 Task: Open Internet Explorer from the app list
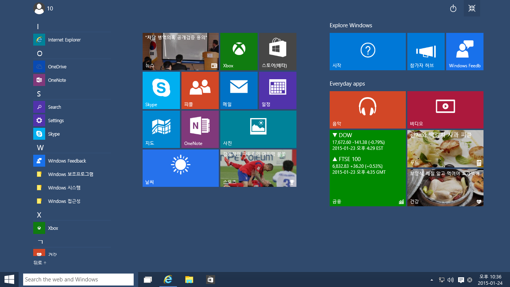tap(72, 40)
